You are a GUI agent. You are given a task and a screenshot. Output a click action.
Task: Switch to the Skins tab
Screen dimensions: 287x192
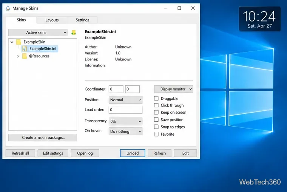click(21, 20)
